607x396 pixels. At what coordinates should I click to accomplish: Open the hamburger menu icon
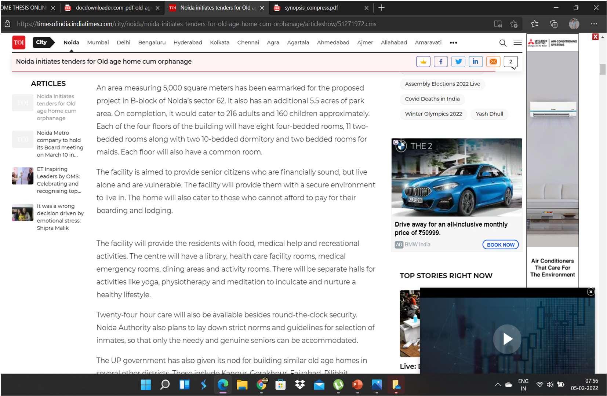(517, 43)
